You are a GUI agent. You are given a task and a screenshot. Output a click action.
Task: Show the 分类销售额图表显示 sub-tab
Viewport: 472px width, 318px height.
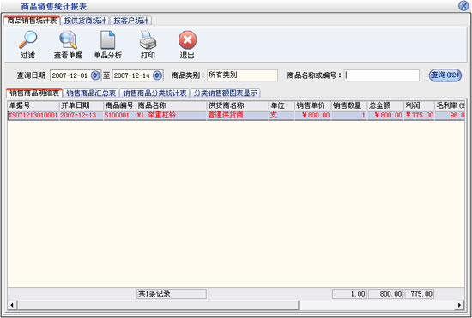point(226,93)
